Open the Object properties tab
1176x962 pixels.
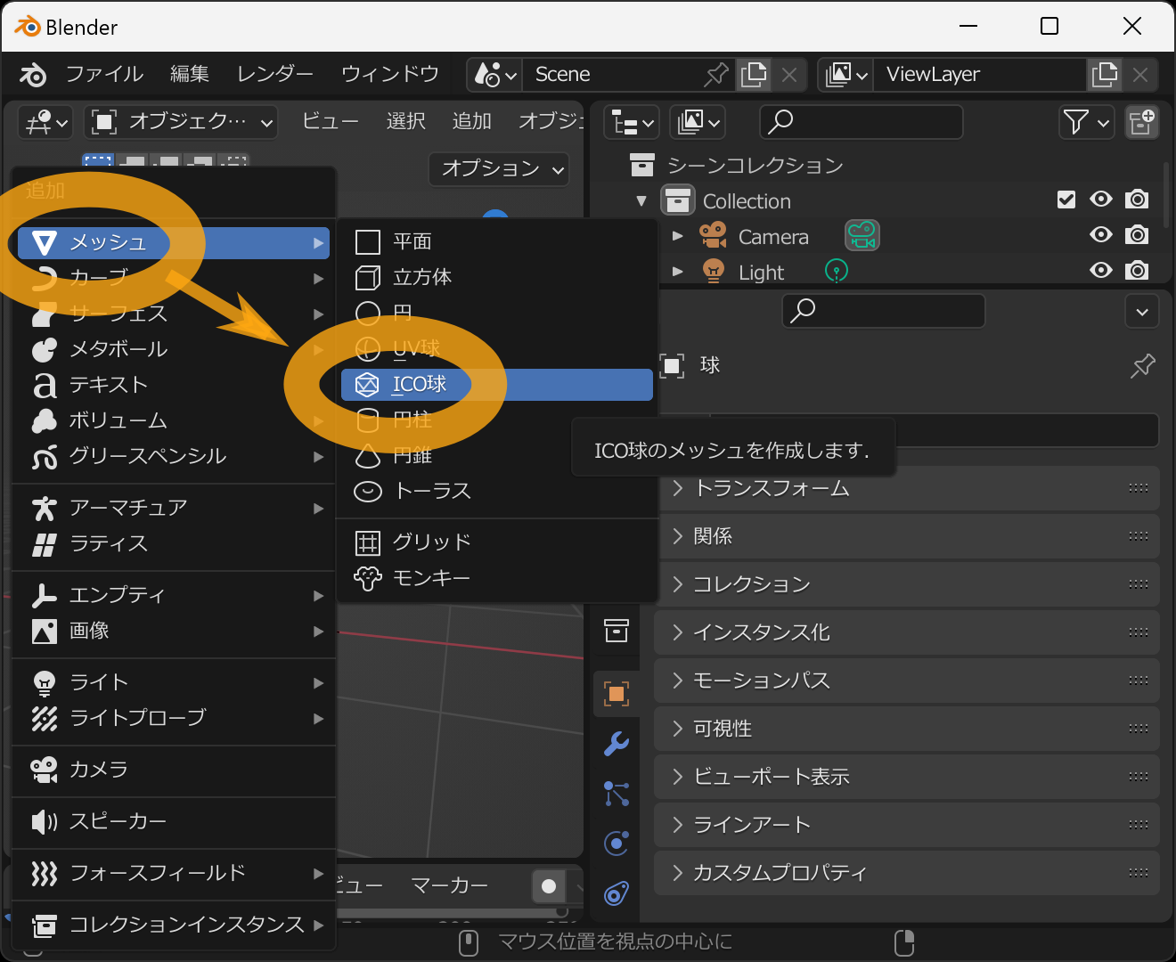[616, 694]
